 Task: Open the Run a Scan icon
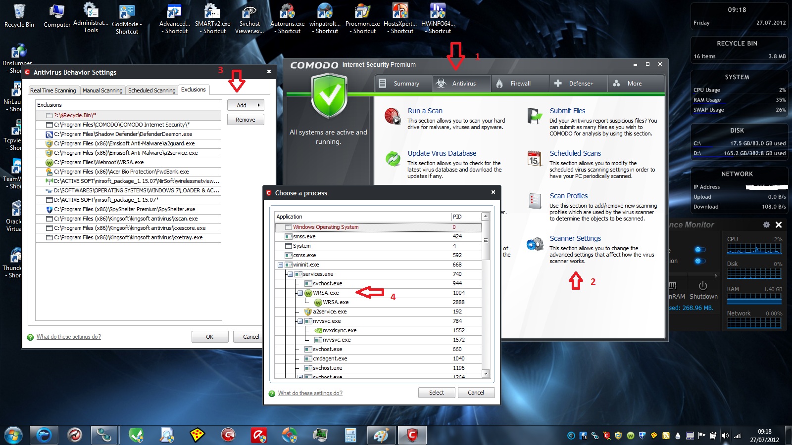(x=393, y=117)
